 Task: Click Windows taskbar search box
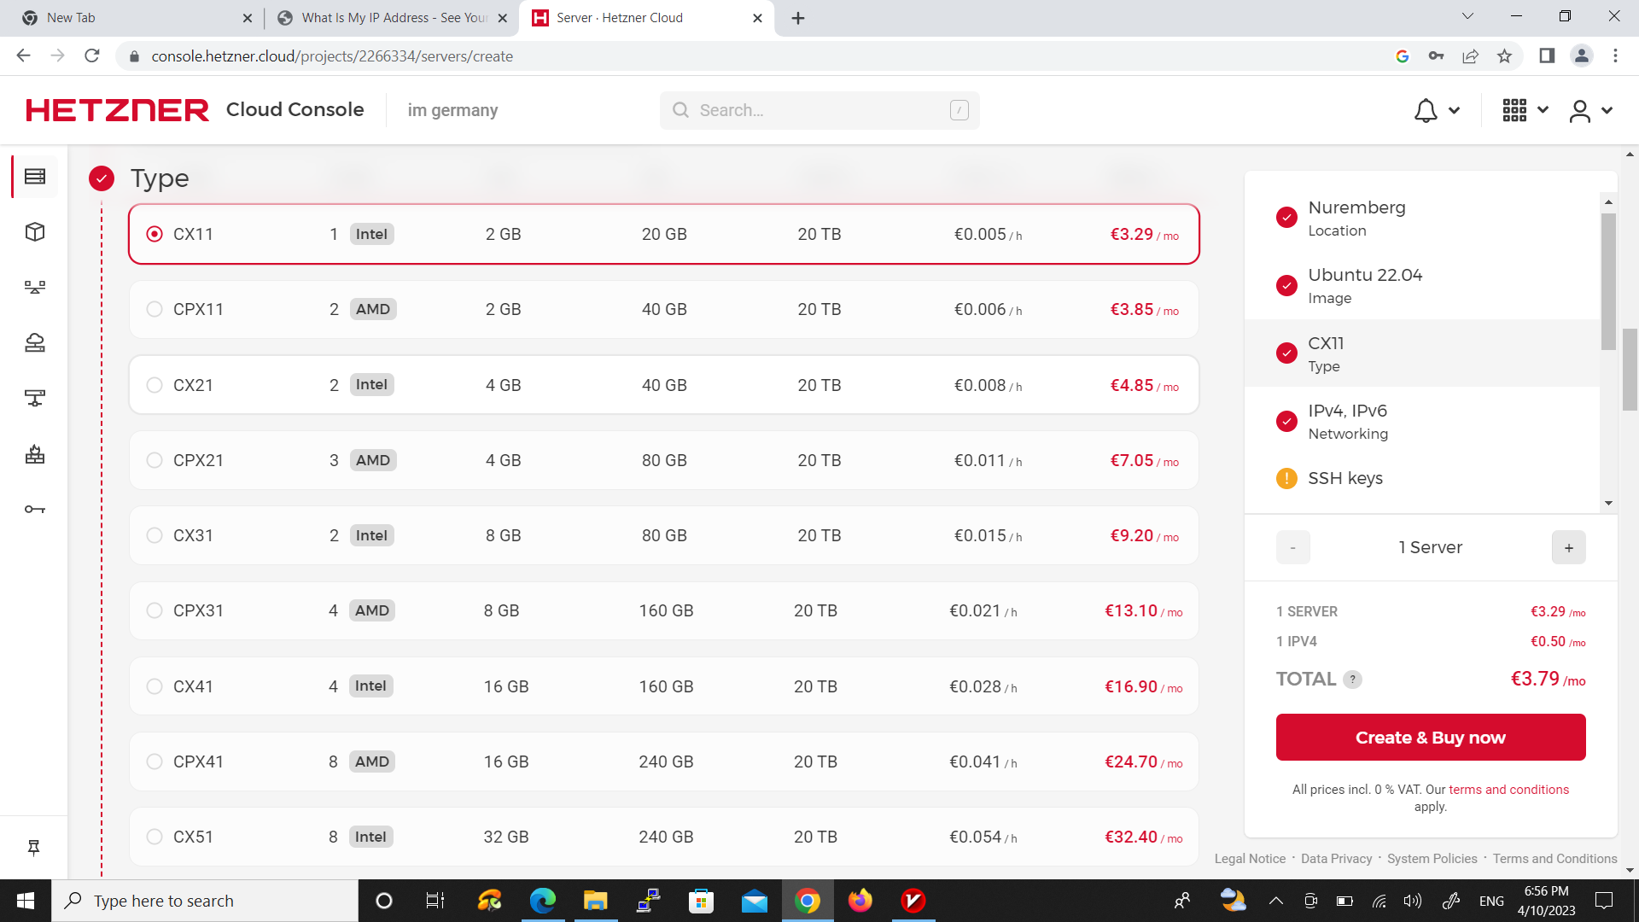(205, 901)
